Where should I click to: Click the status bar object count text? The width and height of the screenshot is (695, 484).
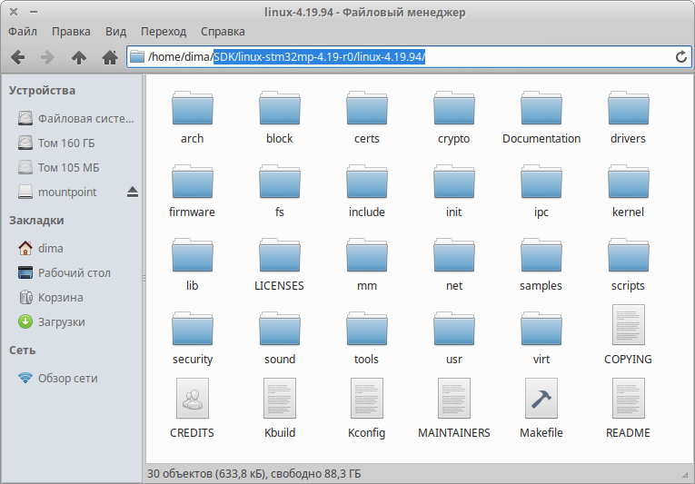[x=254, y=474]
